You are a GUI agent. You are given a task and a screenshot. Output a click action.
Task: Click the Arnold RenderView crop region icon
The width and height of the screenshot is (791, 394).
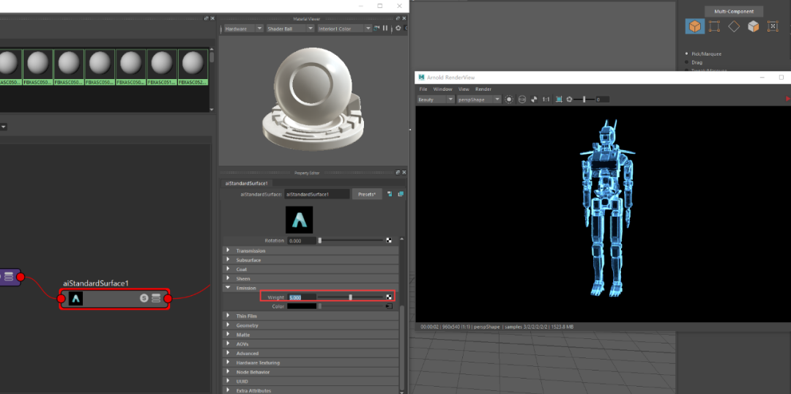click(559, 100)
